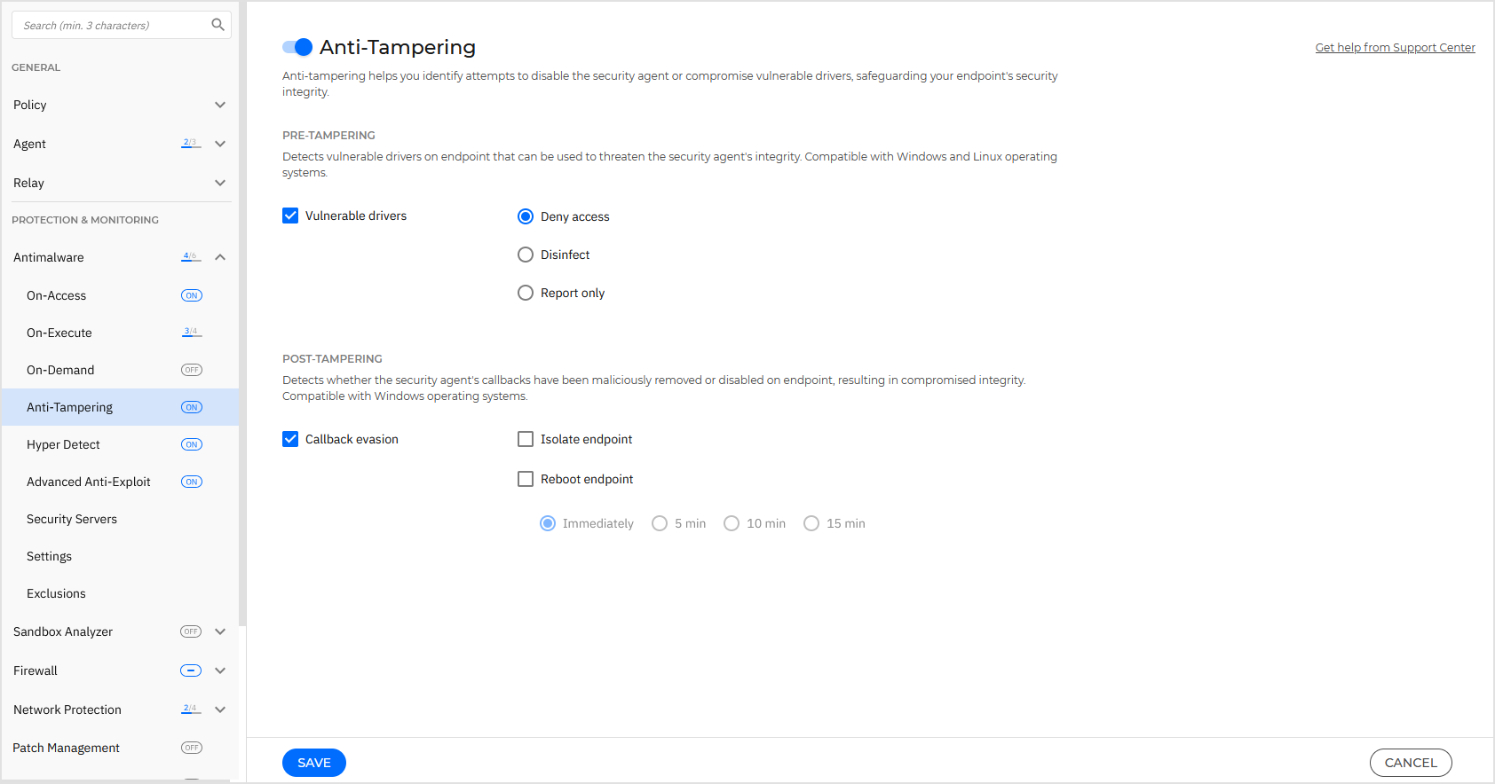Screen dimensions: 1495x784
Task: Open the Exclusions page
Action: pyautogui.click(x=56, y=593)
